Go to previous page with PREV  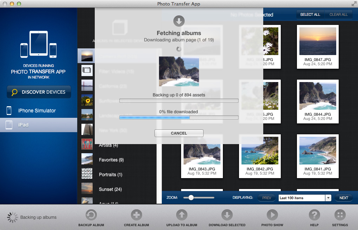coord(266,198)
